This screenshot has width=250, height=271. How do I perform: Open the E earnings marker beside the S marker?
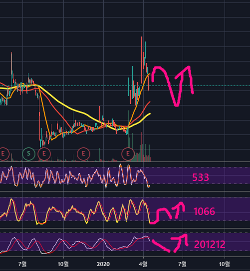pyautogui.click(x=44, y=153)
